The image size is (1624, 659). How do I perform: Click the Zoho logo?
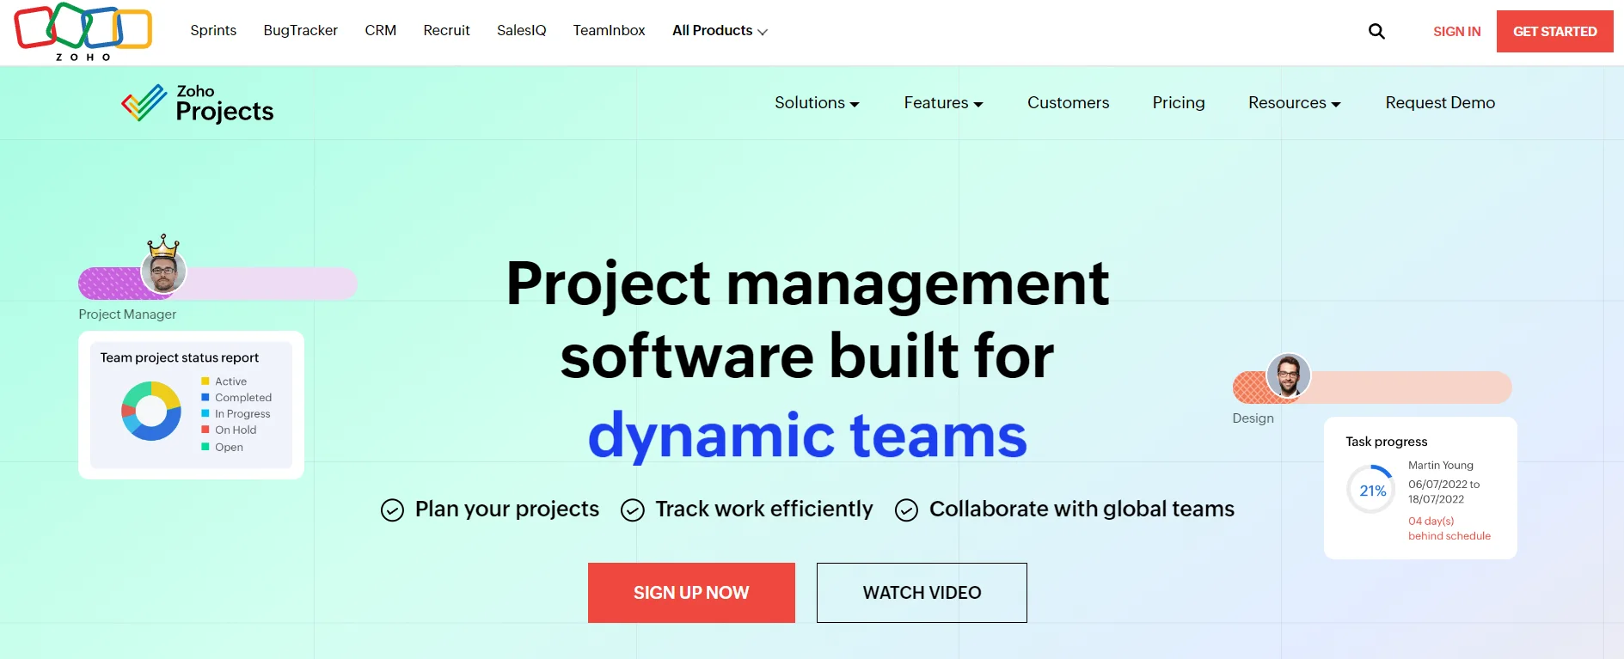[x=83, y=32]
